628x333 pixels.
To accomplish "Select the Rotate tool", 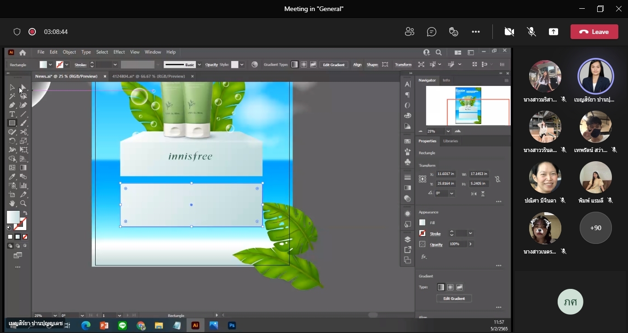I will point(12,141).
